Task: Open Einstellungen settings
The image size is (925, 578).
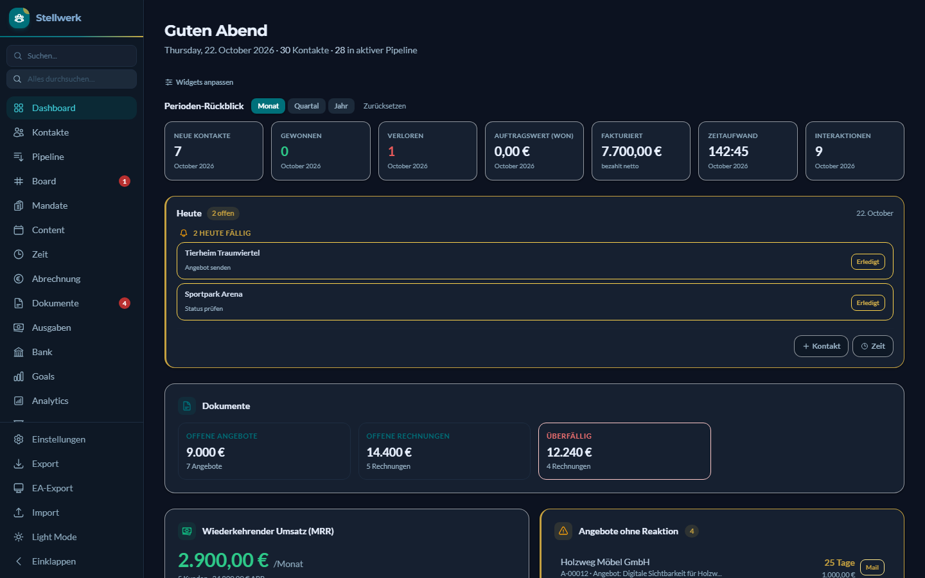Action: click(71, 439)
